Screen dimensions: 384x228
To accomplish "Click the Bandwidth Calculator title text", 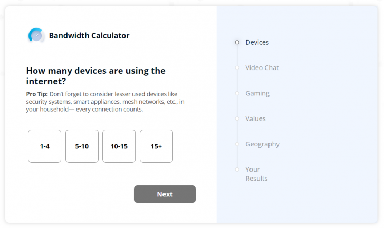I will pos(89,36).
